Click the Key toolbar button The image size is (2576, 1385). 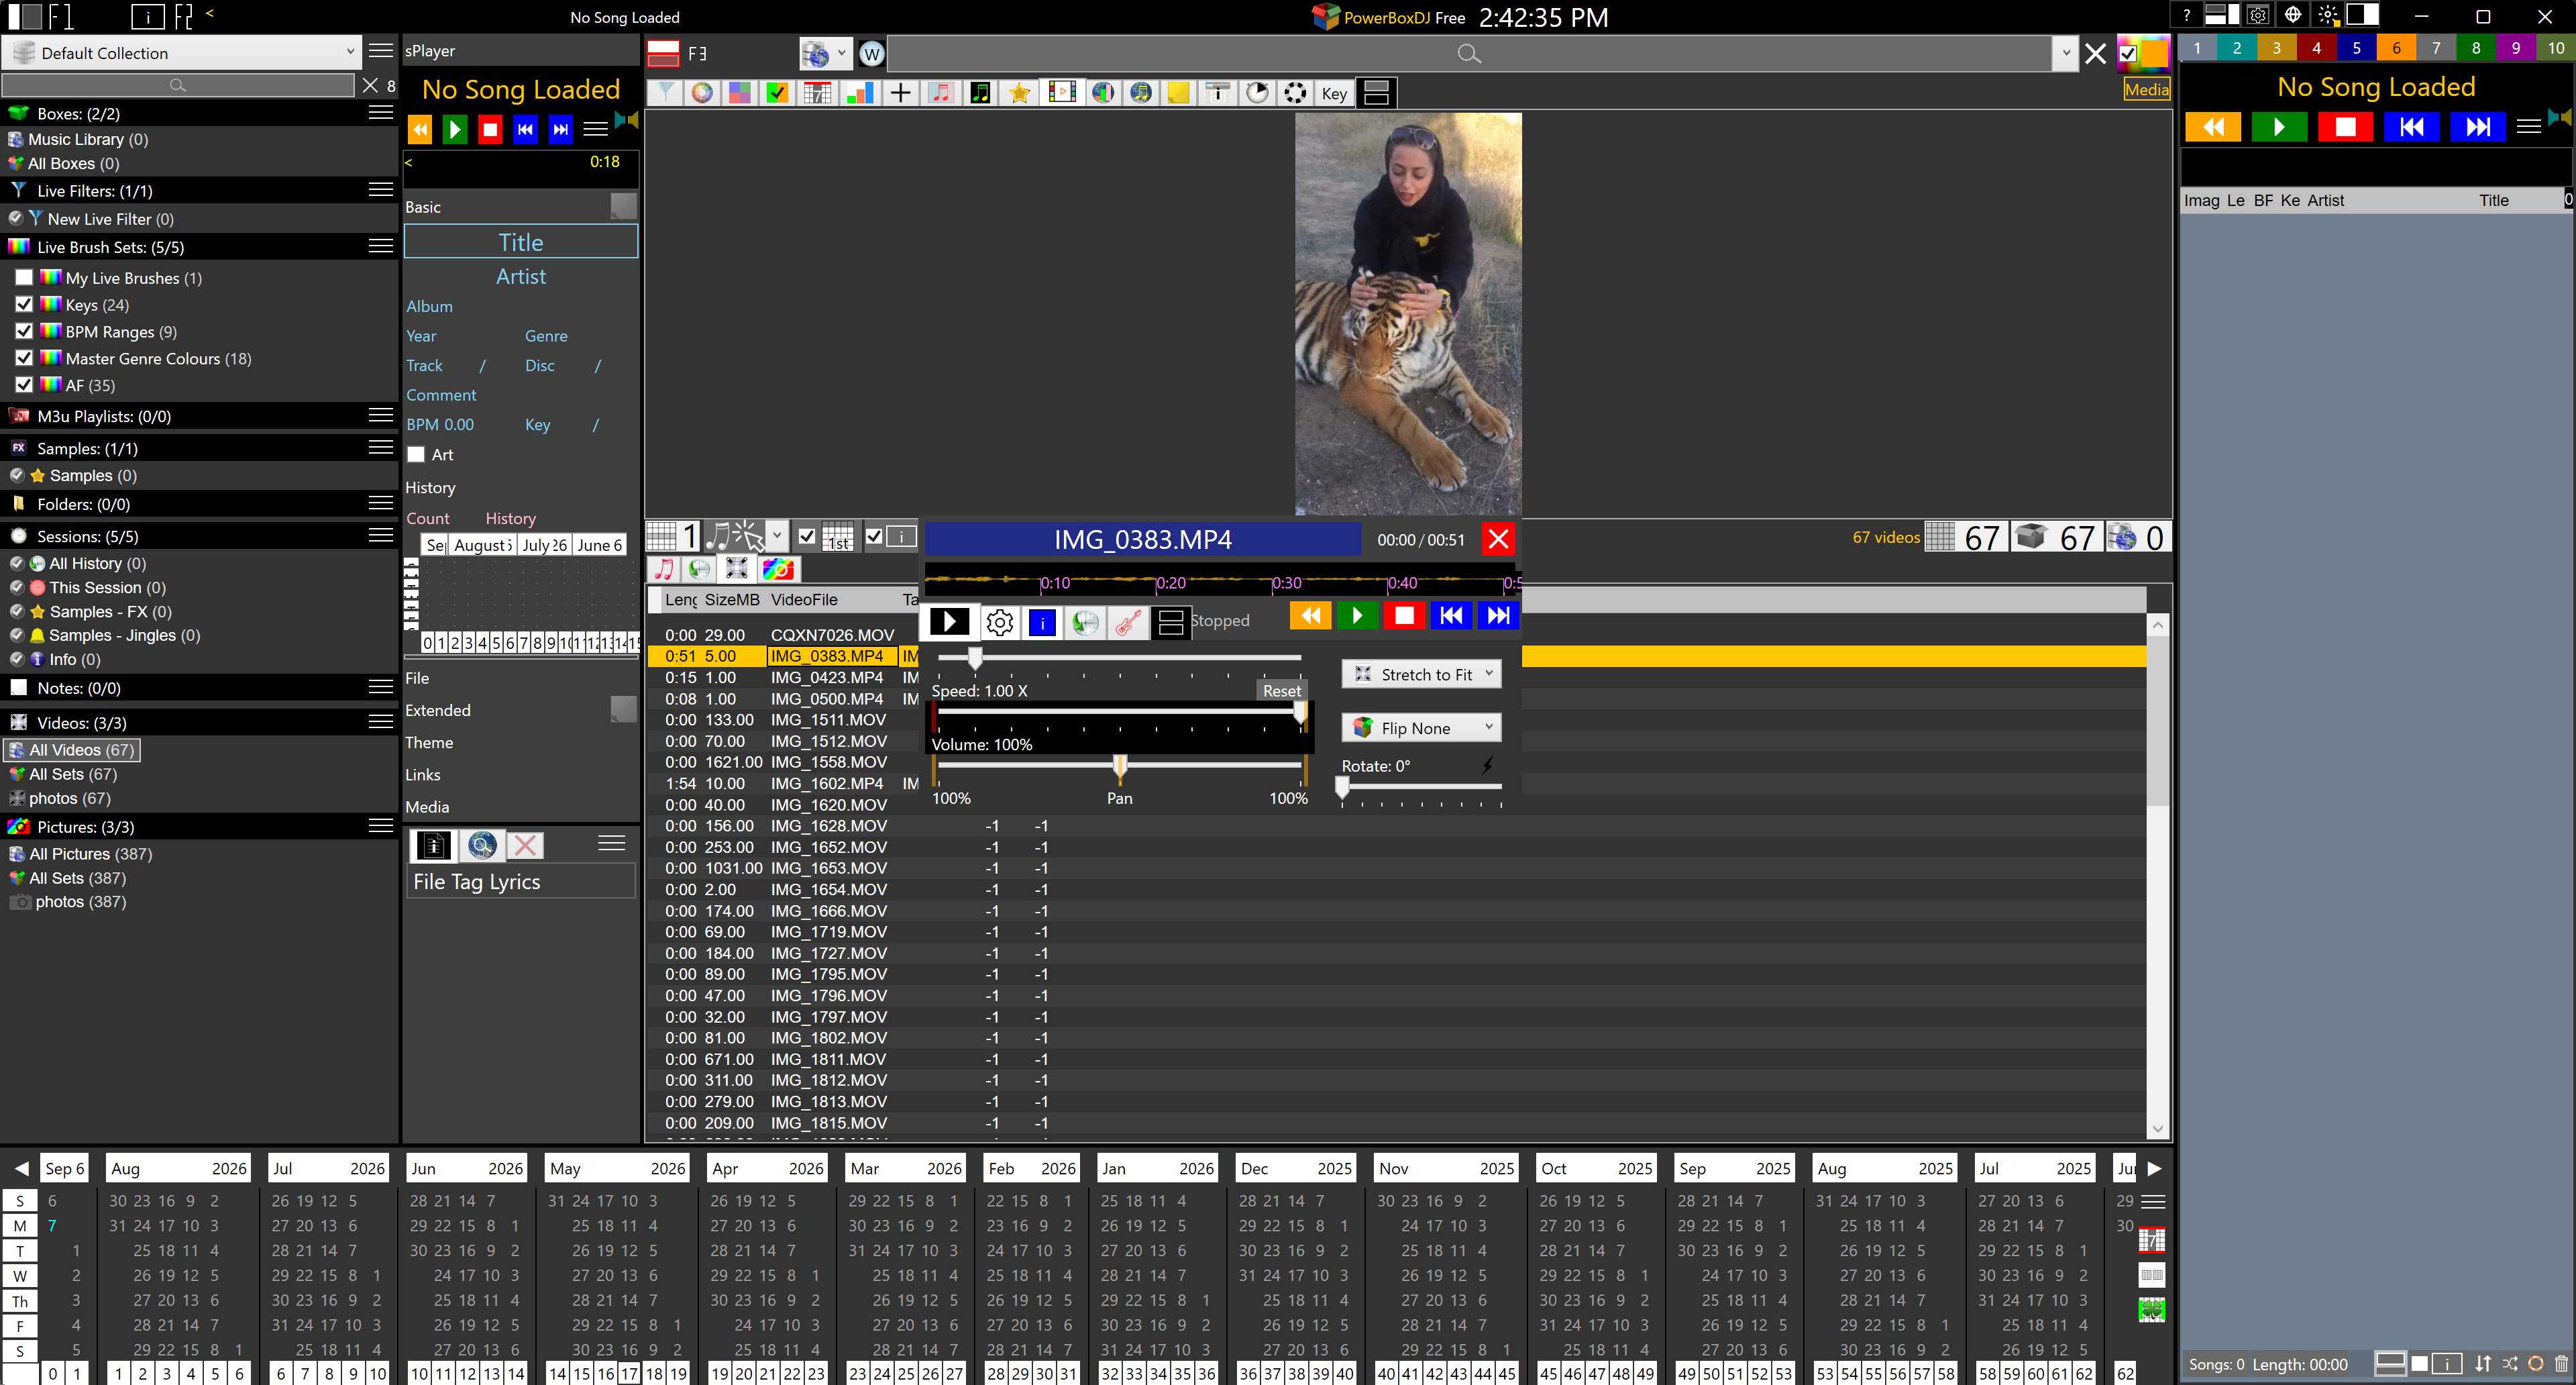pos(1334,93)
